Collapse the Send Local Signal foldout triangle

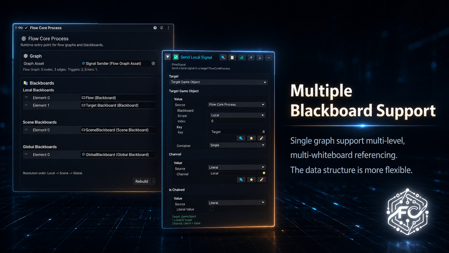168,57
